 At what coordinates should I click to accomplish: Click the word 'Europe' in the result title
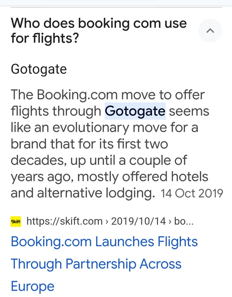coord(33,286)
